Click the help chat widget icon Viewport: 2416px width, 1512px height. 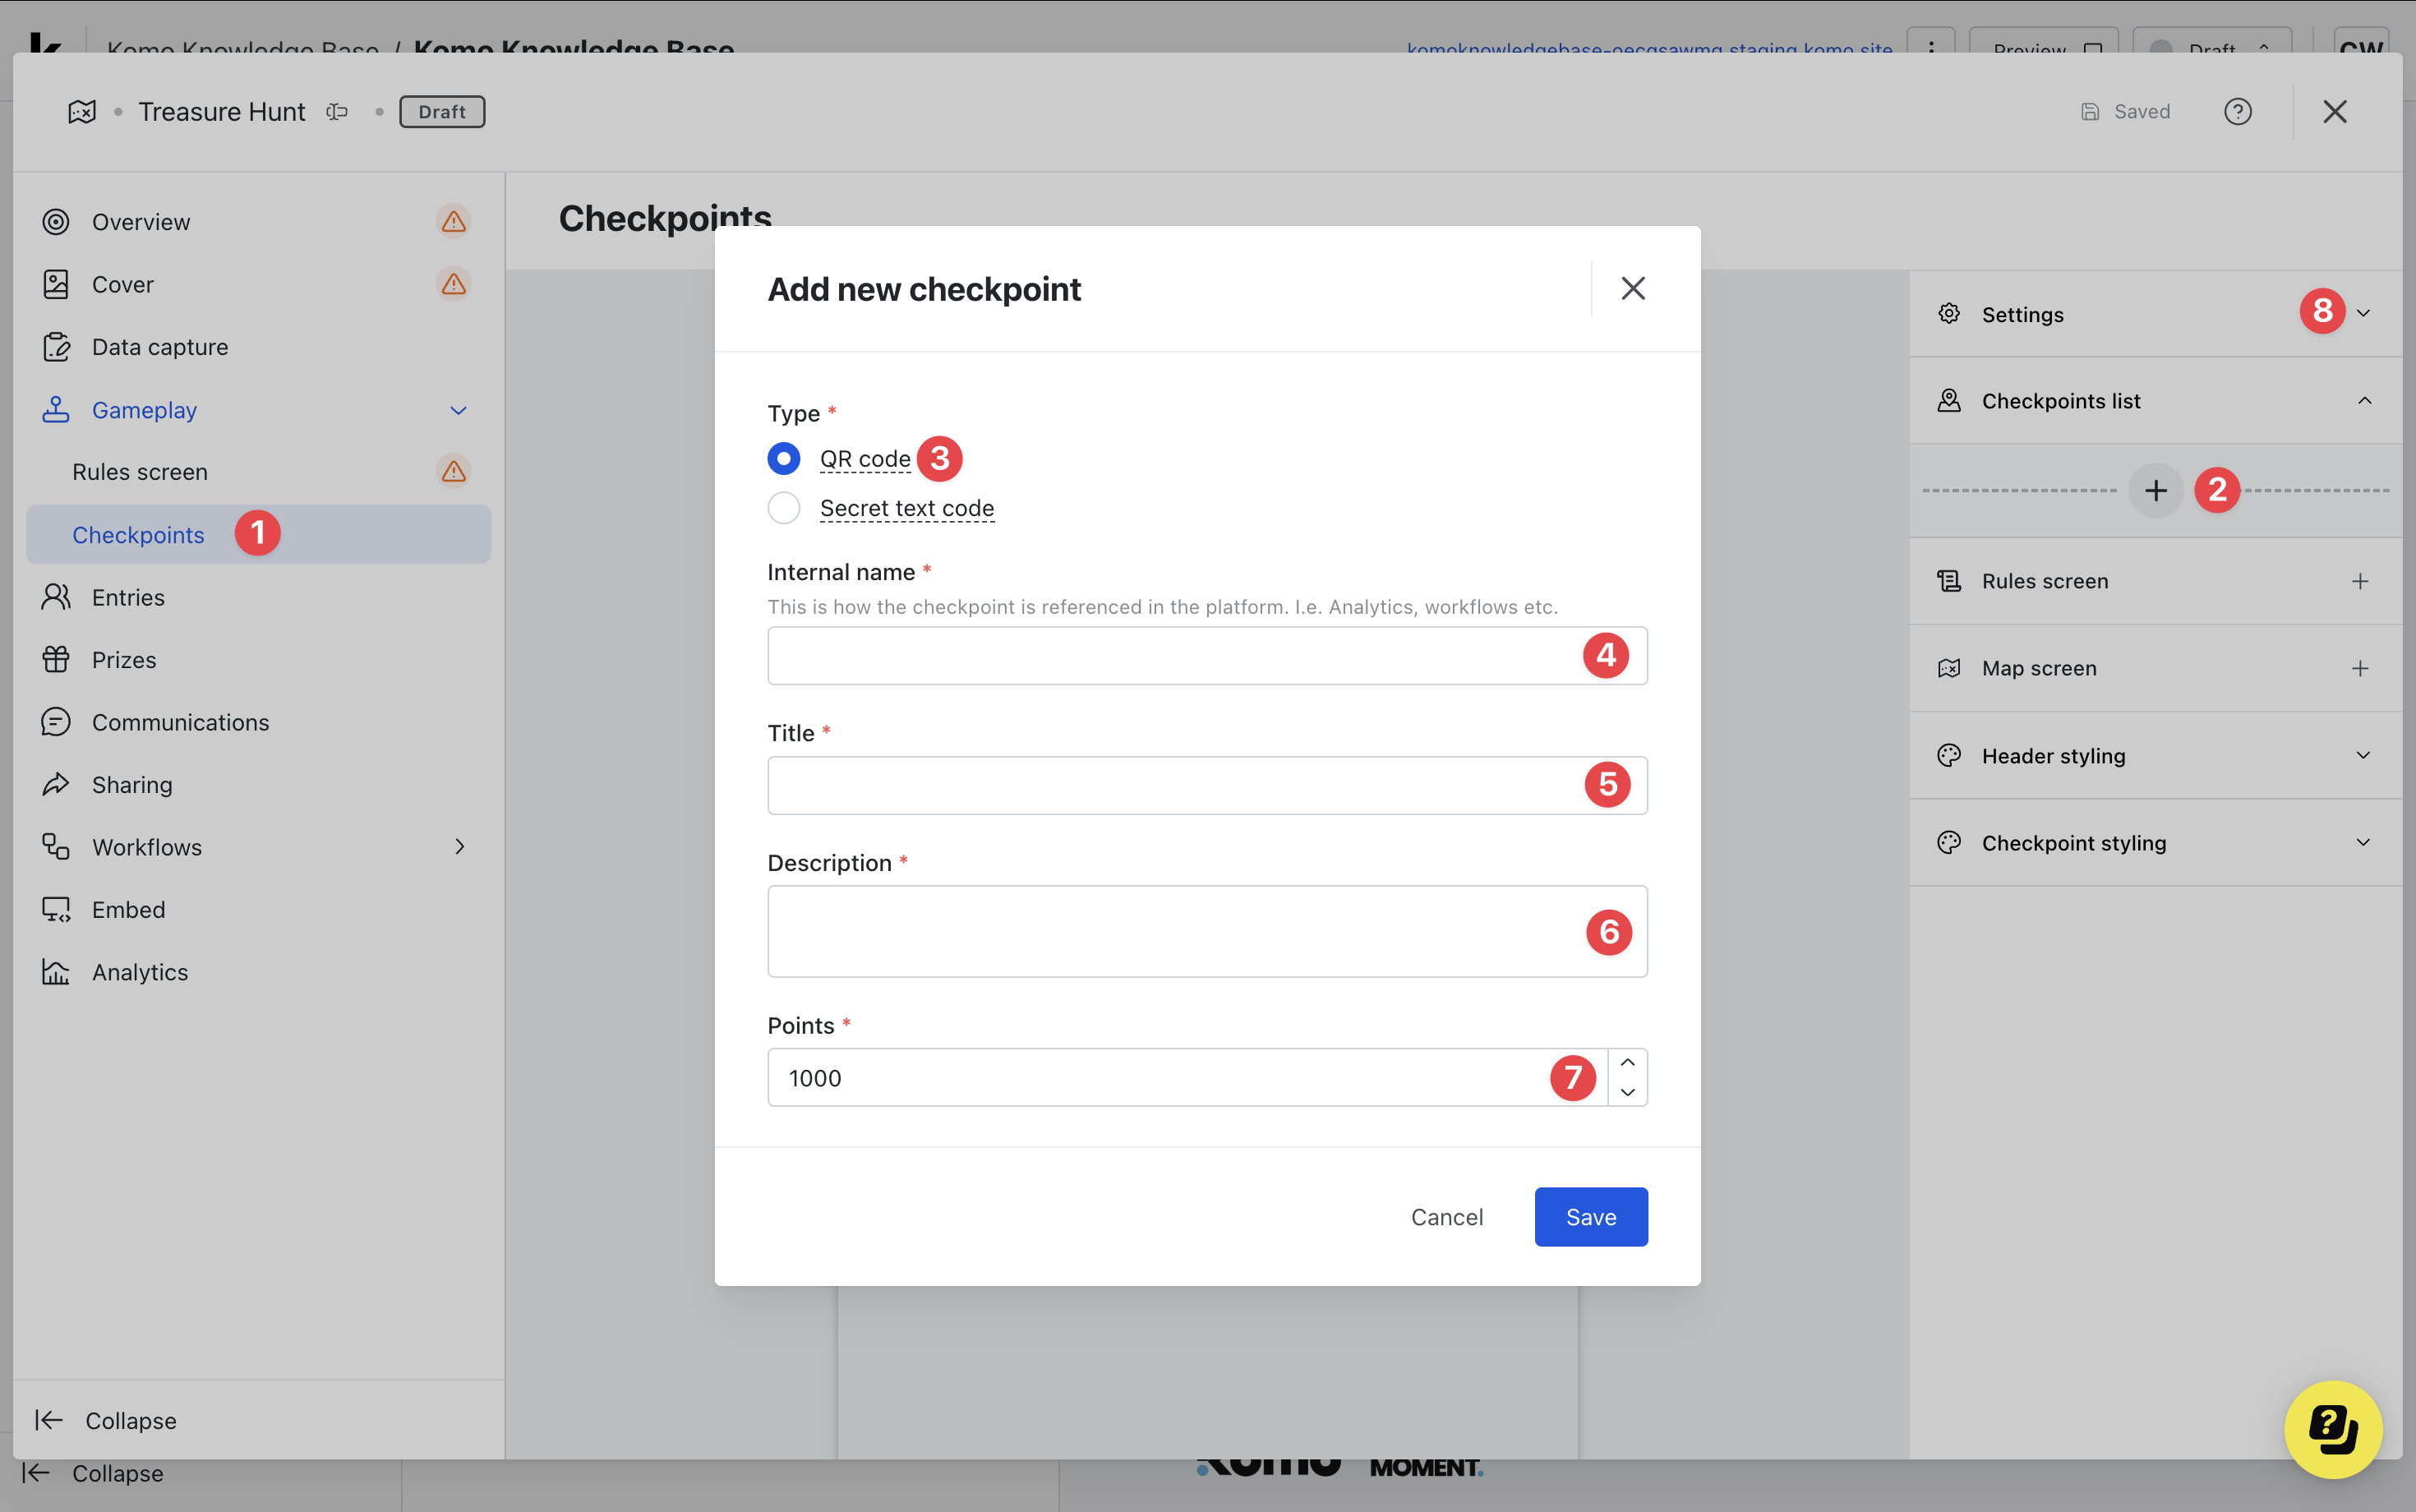2332,1428
